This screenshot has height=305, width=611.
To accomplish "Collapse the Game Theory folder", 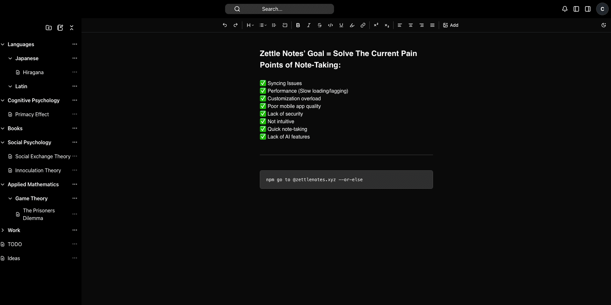I will (10, 198).
